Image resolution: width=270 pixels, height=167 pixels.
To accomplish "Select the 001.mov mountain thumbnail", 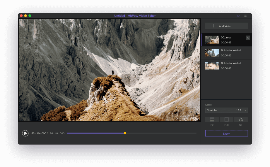I will tap(212, 40).
